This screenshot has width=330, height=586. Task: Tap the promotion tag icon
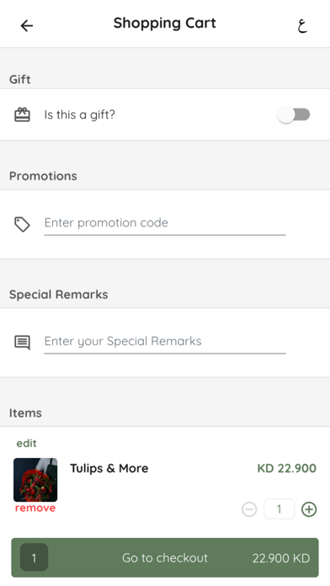[22, 224]
